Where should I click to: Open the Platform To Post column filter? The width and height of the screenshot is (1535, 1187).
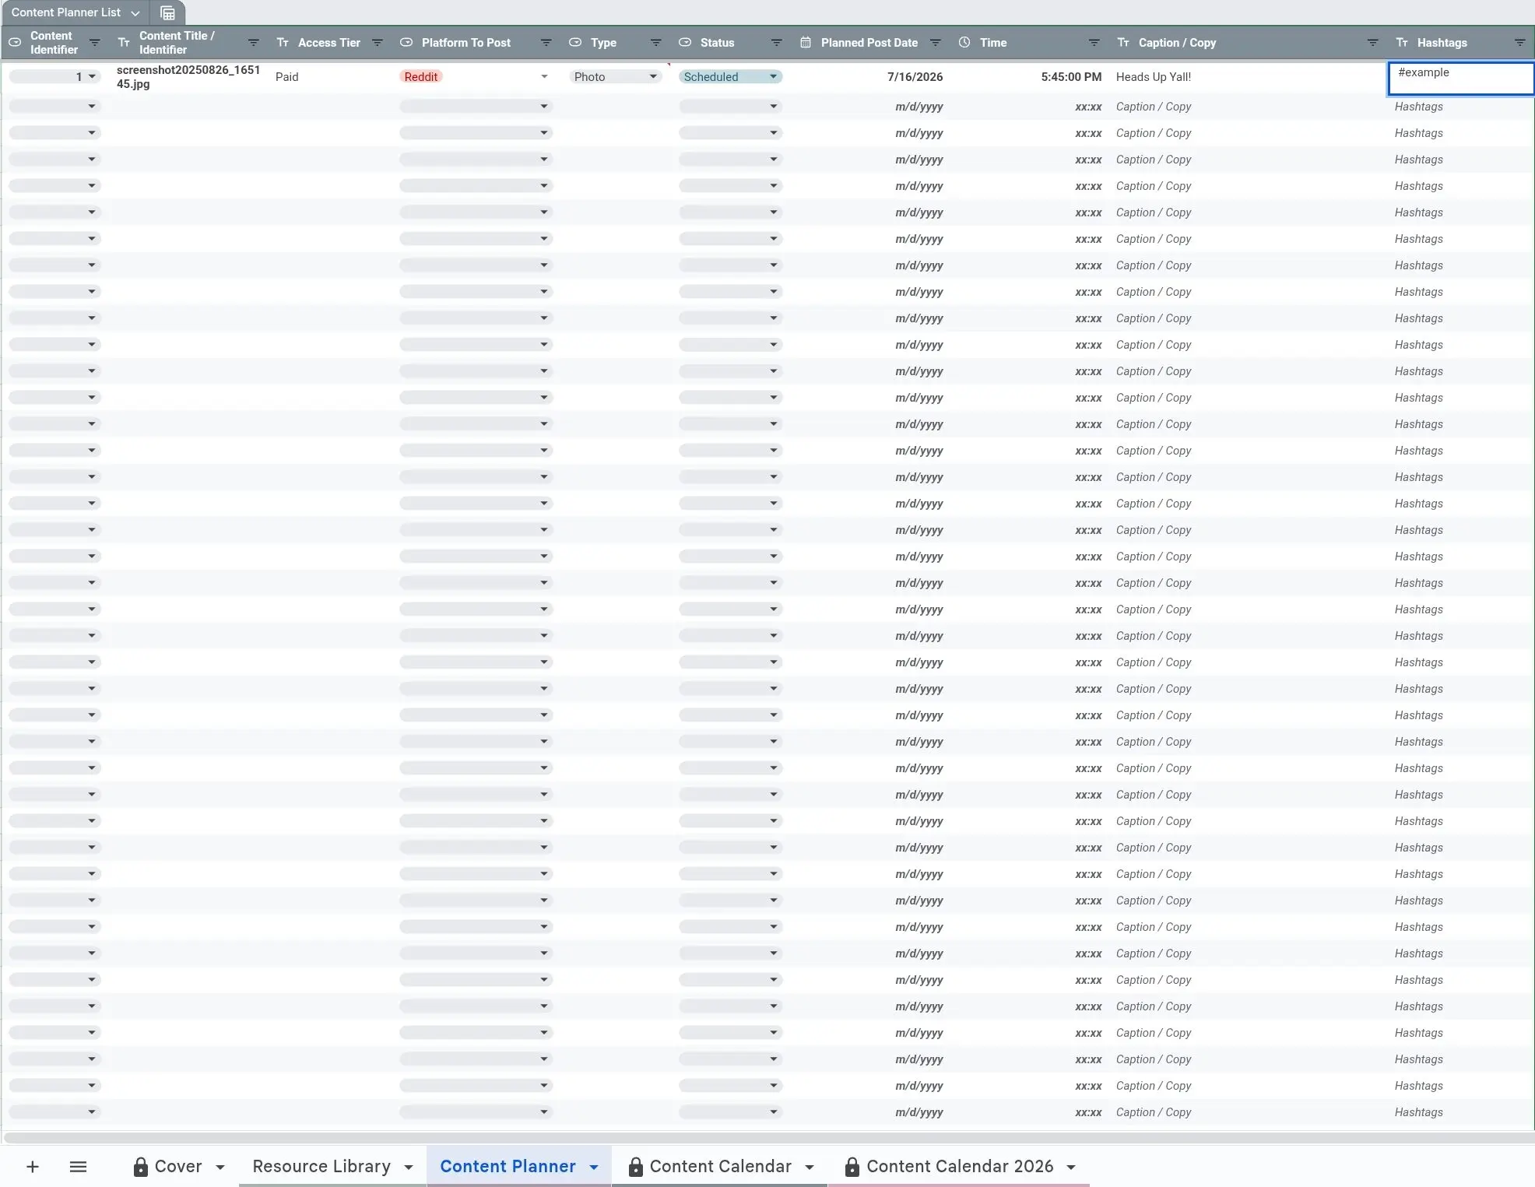click(x=546, y=43)
